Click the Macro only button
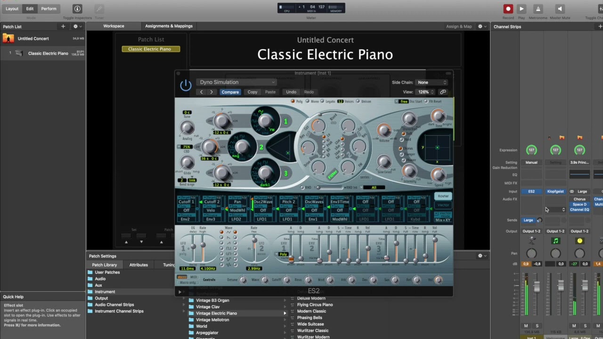This screenshot has width=603, height=339. click(187, 282)
